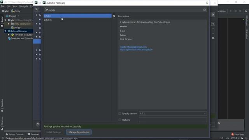Open the github.com pytube link

tap(136, 49)
